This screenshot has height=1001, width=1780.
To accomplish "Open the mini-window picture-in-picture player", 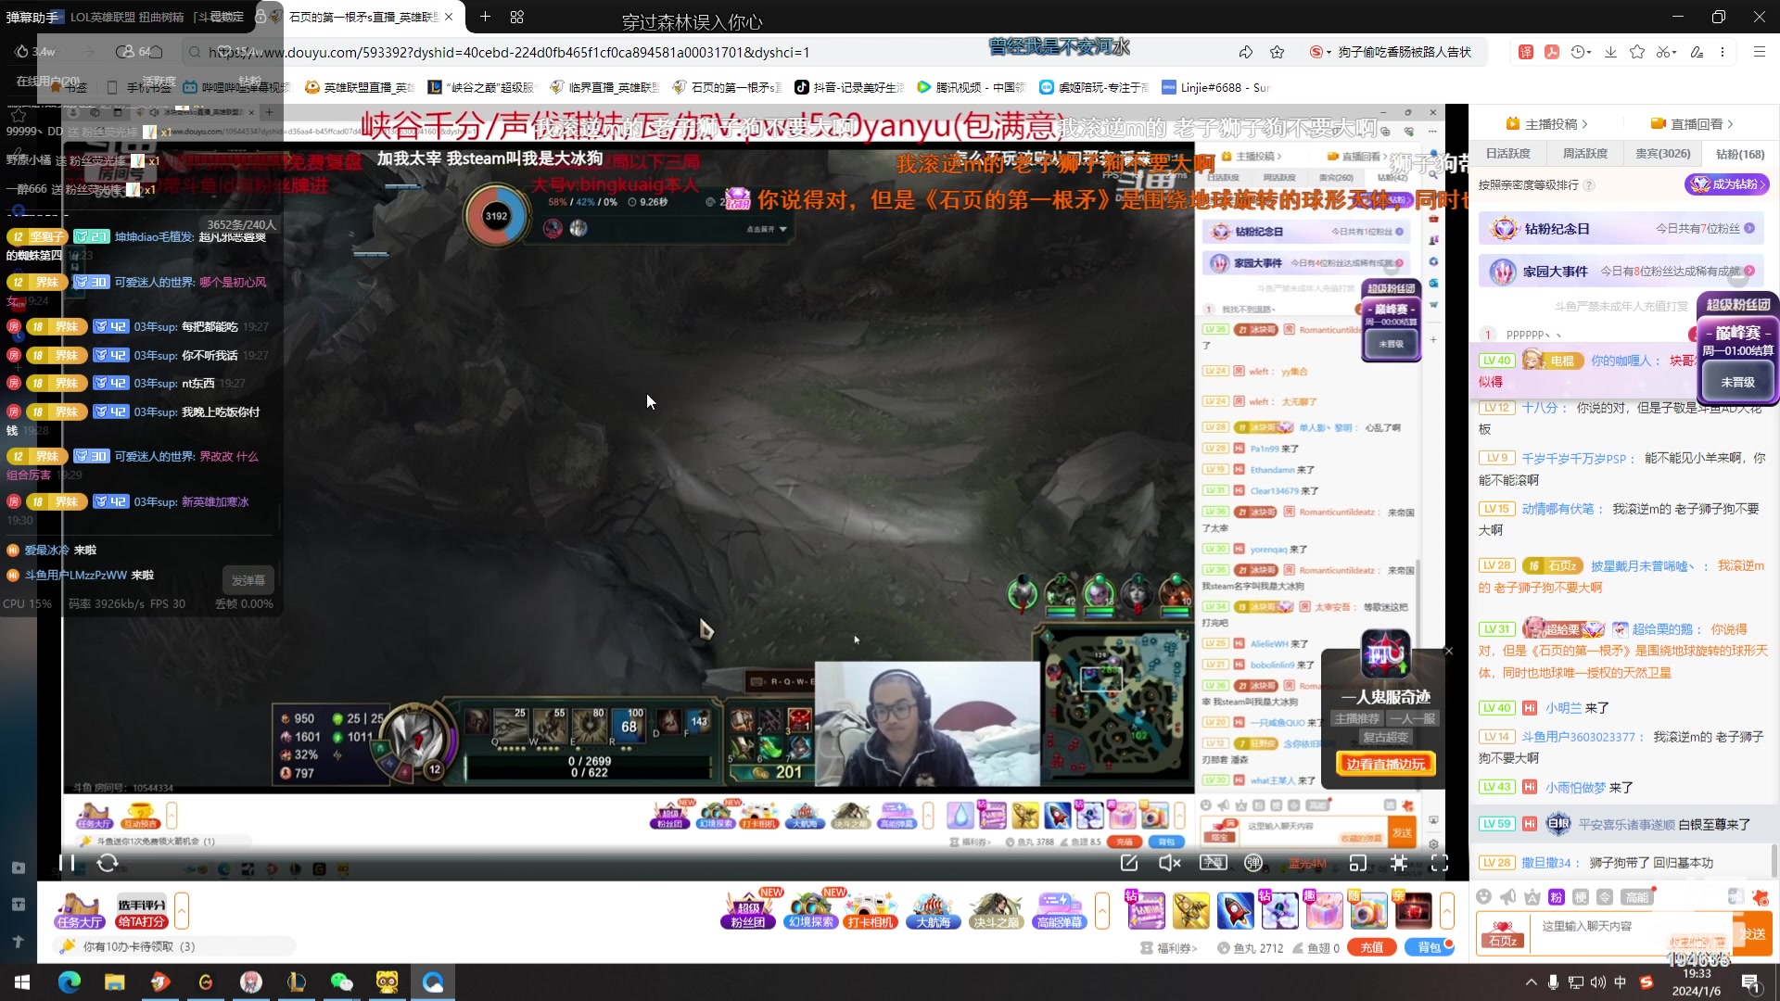I will pos(1358,863).
